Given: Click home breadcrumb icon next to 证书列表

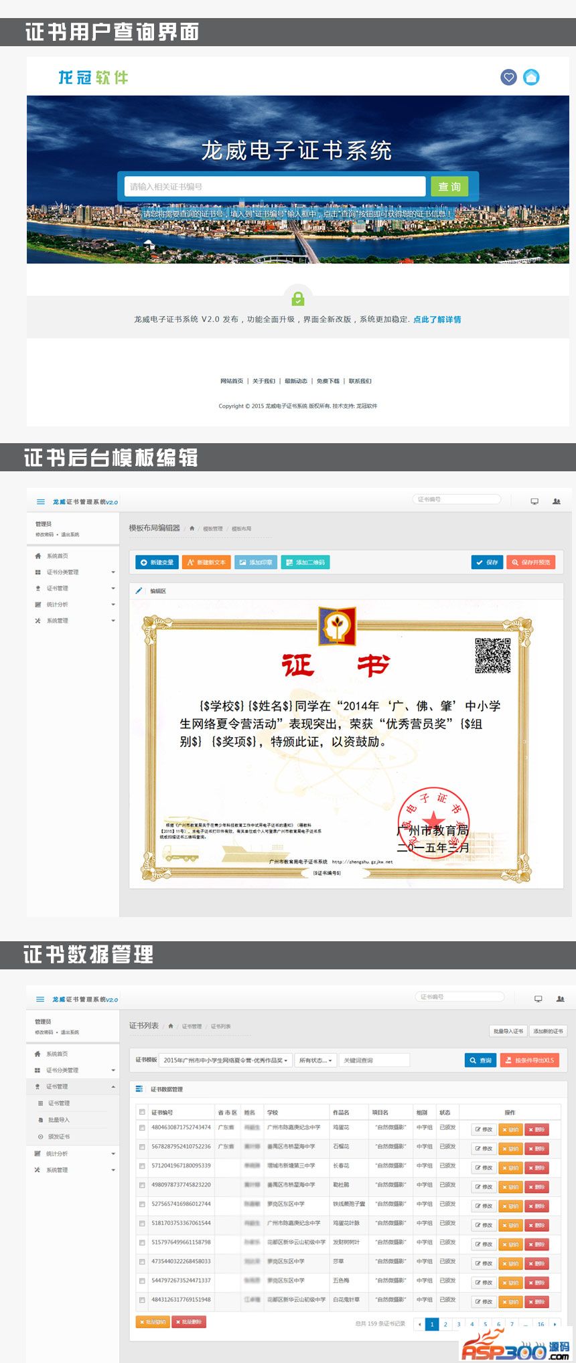Looking at the screenshot, I should click(x=171, y=1026).
